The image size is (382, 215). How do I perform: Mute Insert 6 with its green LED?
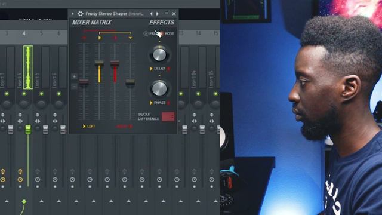(x=58, y=94)
